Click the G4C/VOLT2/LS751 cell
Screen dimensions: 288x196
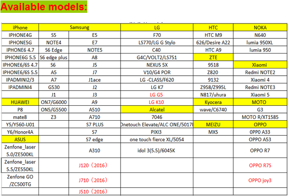coord(157,57)
